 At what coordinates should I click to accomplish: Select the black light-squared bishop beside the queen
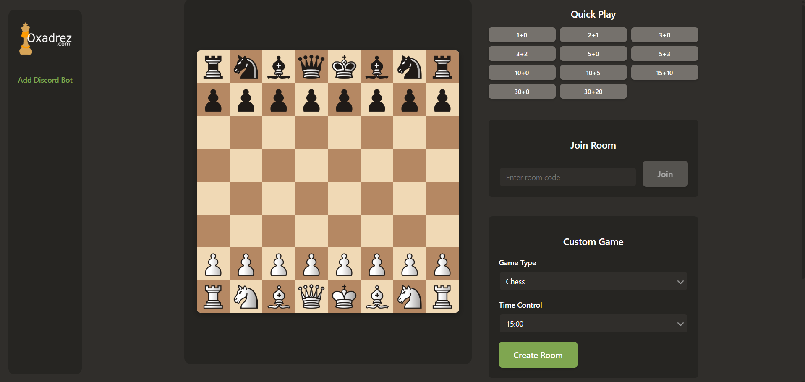(278, 67)
